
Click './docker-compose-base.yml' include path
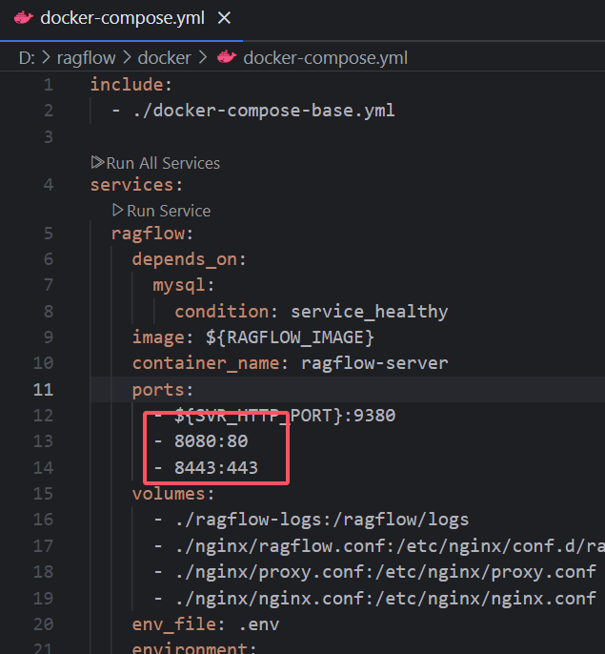click(x=264, y=111)
